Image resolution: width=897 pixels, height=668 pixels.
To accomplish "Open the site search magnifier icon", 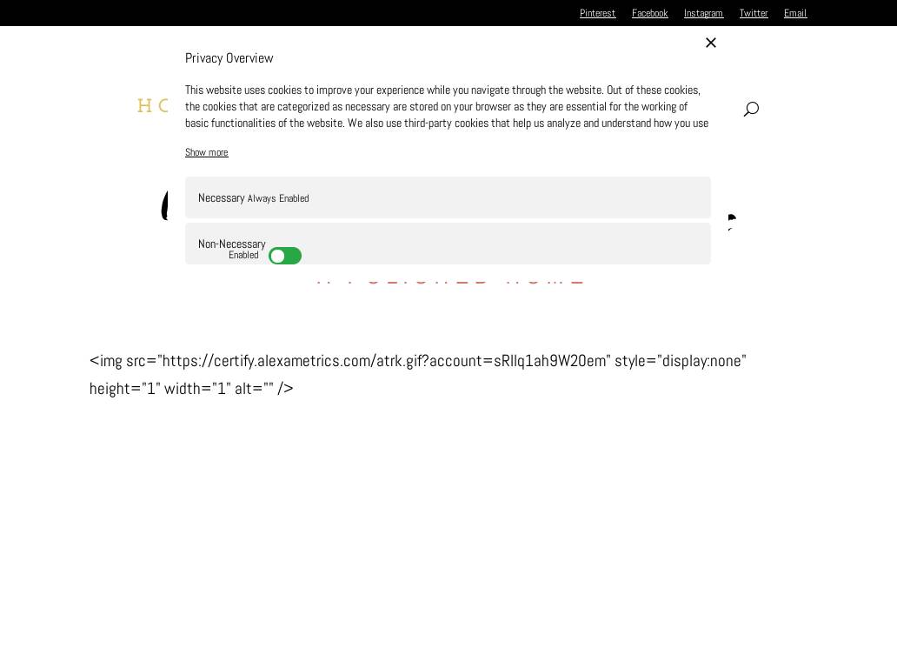I will click(x=751, y=109).
